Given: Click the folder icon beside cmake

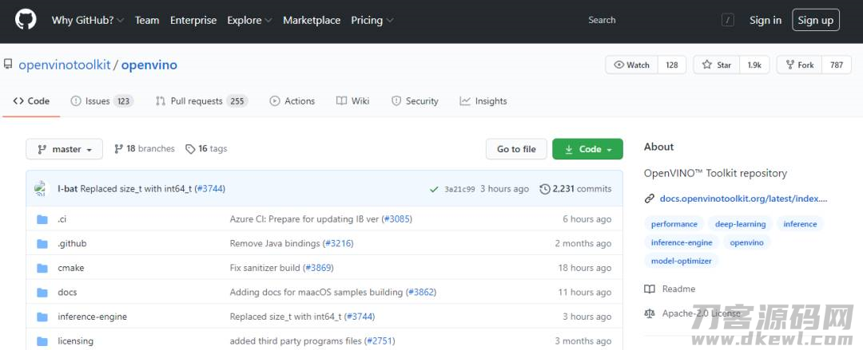Looking at the screenshot, I should [x=42, y=268].
